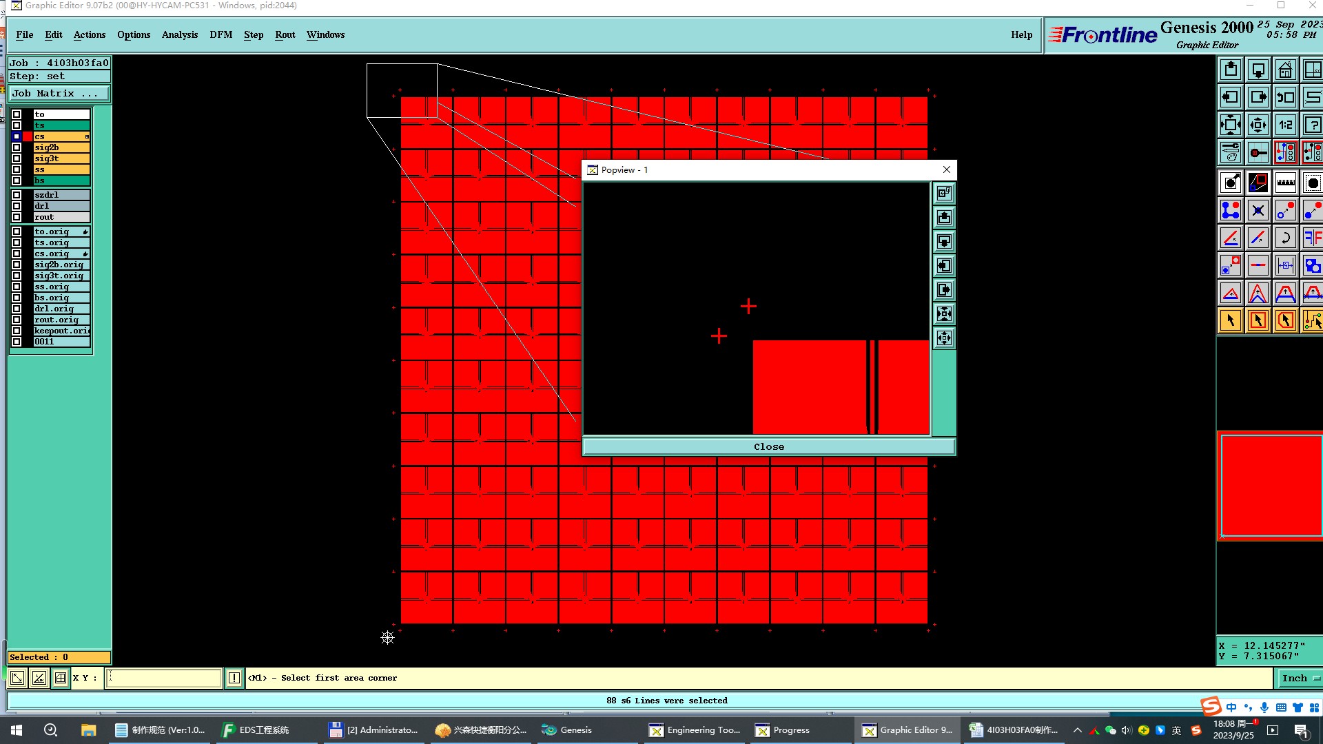Click the Close button in Popview

pyautogui.click(x=768, y=446)
